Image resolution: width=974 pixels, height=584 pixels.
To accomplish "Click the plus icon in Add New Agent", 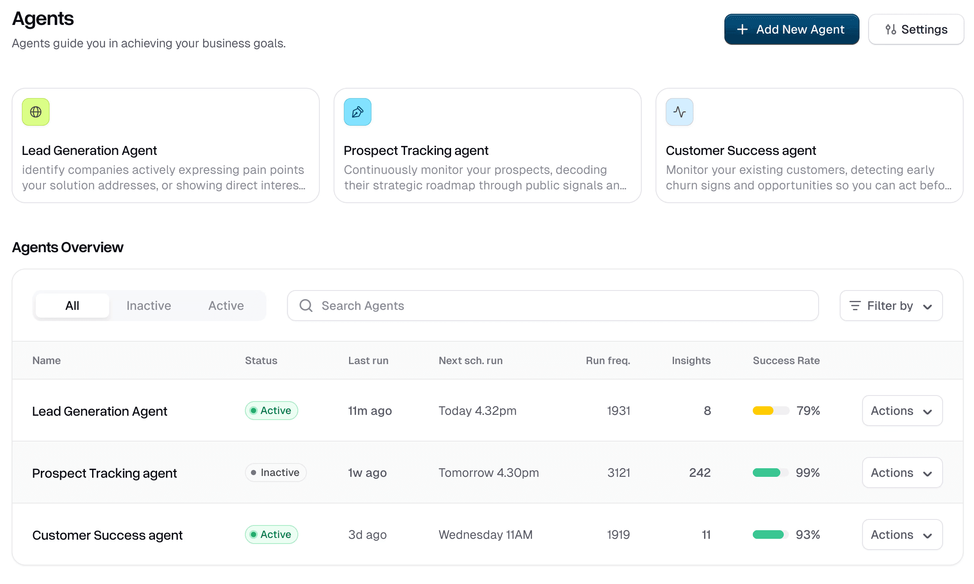I will pos(742,29).
